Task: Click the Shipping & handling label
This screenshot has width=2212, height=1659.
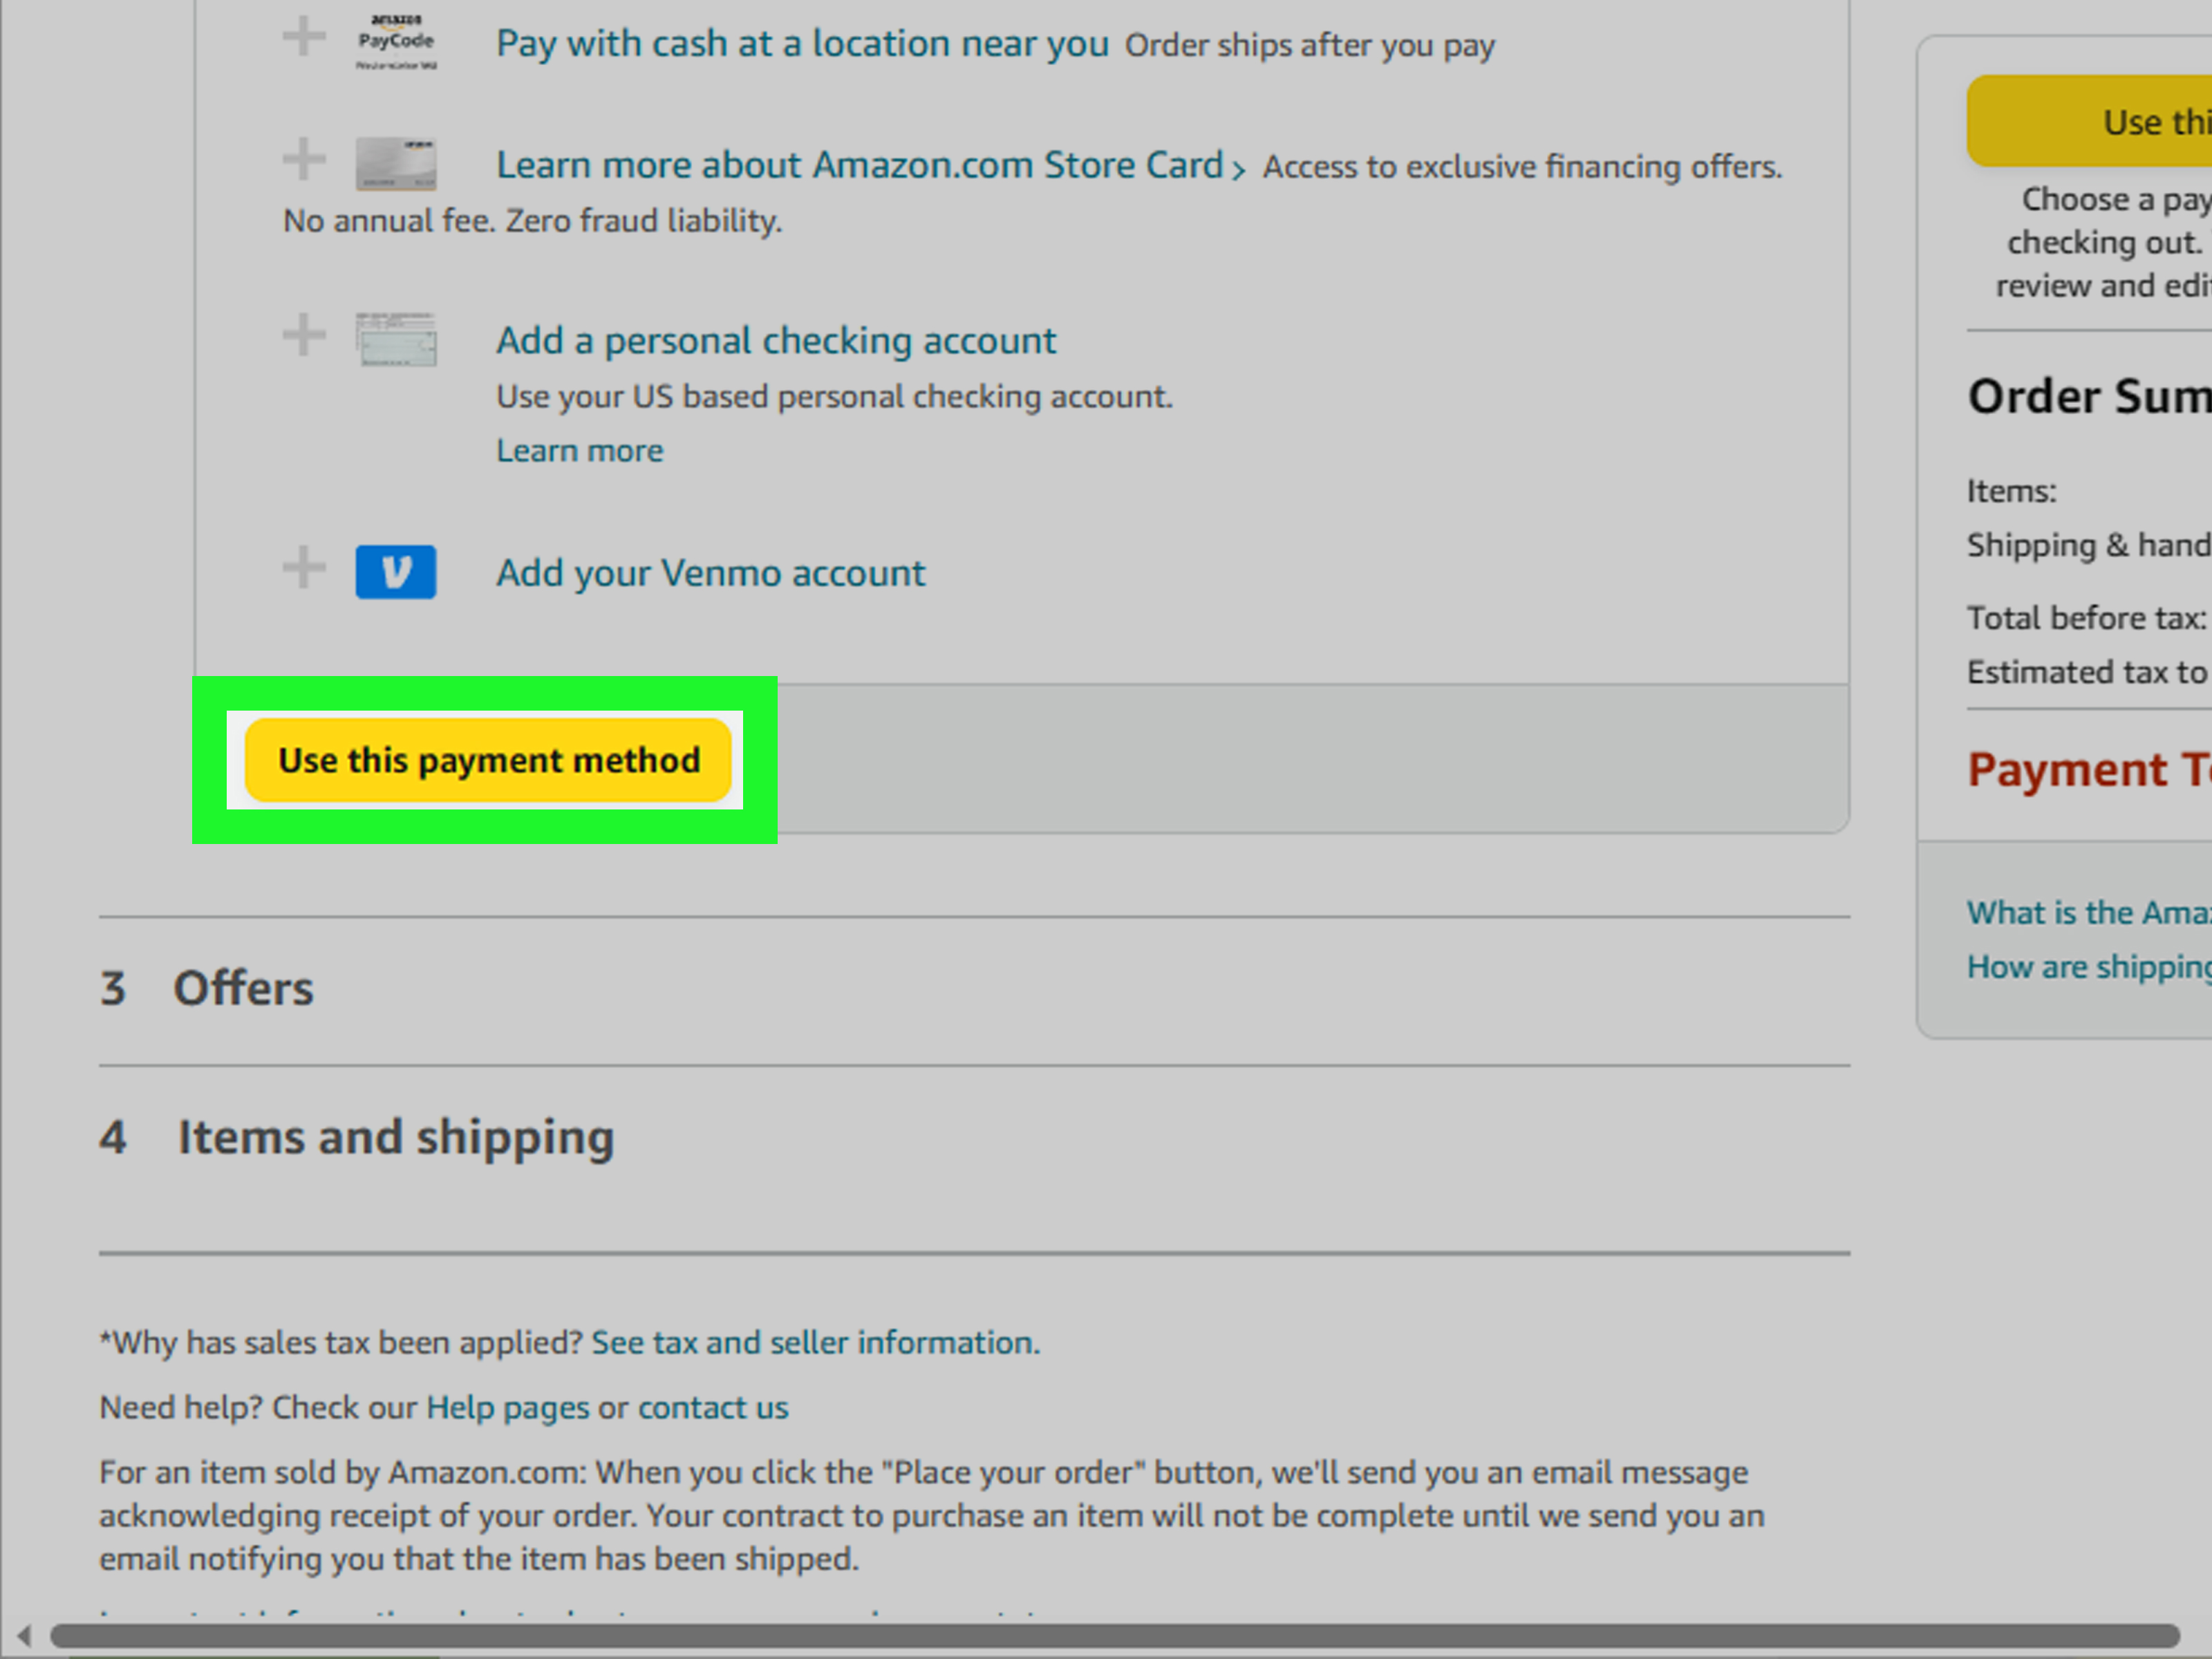Action: [x=2089, y=545]
